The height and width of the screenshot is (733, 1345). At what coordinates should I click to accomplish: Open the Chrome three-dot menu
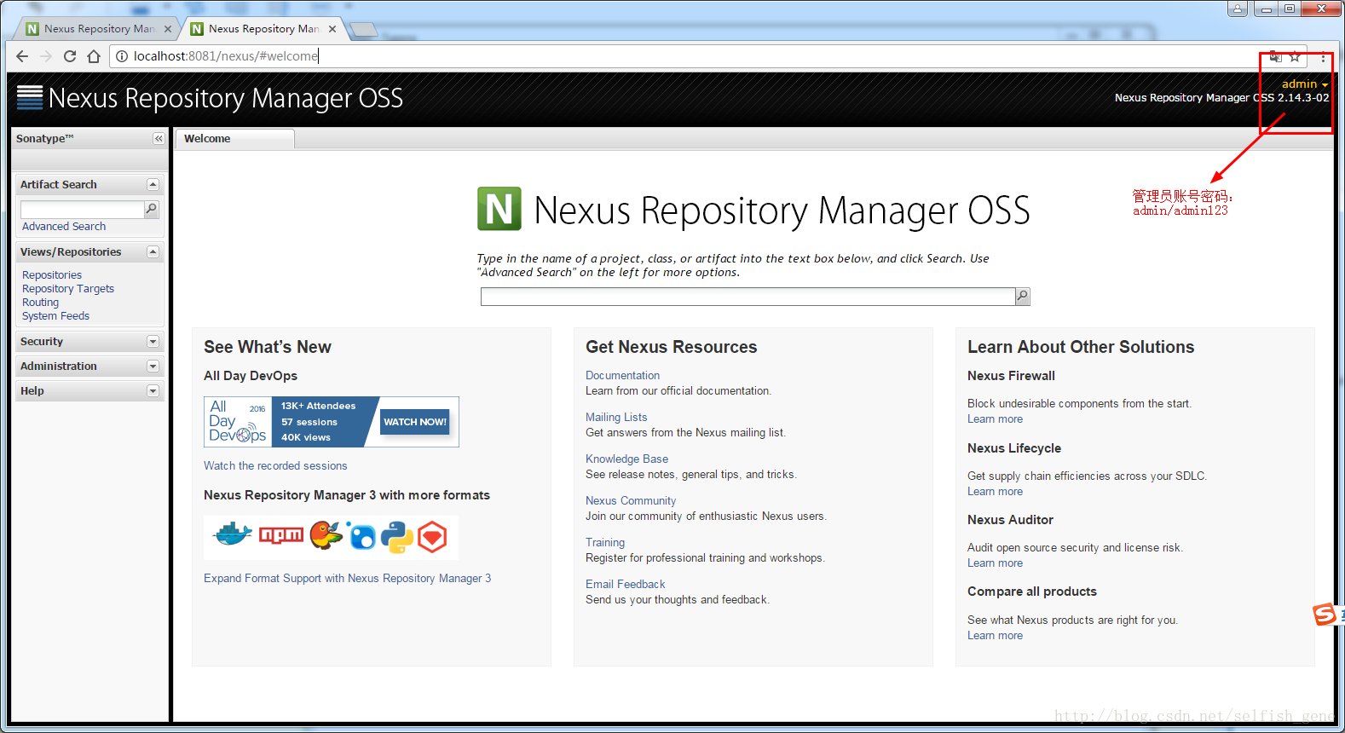click(x=1323, y=57)
